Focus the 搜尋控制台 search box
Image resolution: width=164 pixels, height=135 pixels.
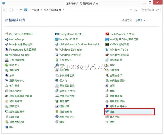point(150,10)
